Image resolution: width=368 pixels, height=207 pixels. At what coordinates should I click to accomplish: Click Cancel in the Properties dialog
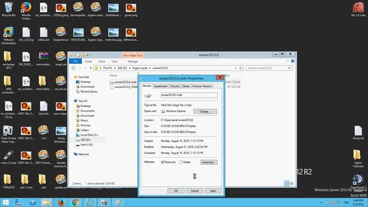pyautogui.click(x=194, y=191)
